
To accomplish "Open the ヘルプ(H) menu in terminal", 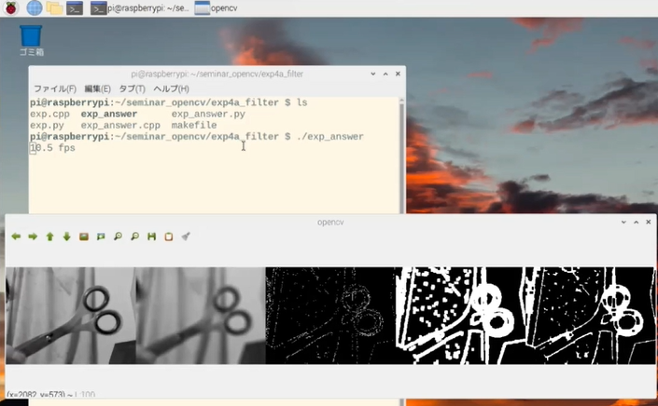I will pyautogui.click(x=171, y=88).
